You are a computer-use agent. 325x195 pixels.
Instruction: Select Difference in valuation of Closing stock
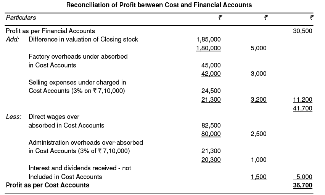(83, 39)
